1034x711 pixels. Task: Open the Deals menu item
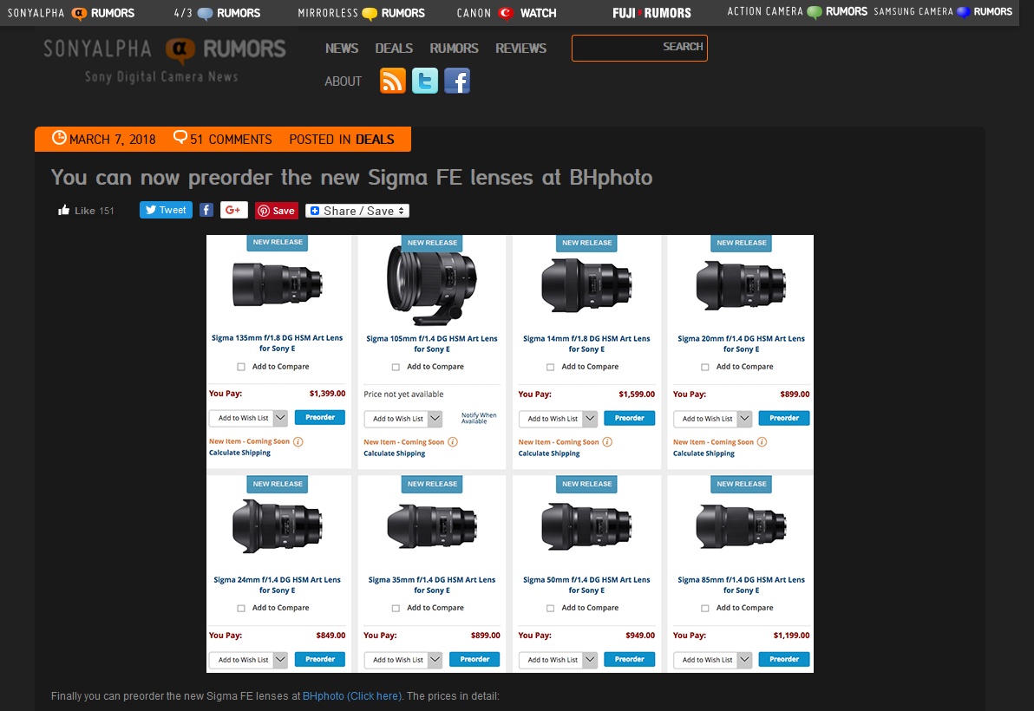pos(394,48)
